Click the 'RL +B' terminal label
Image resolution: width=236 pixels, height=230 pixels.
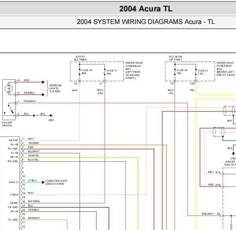(14, 144)
